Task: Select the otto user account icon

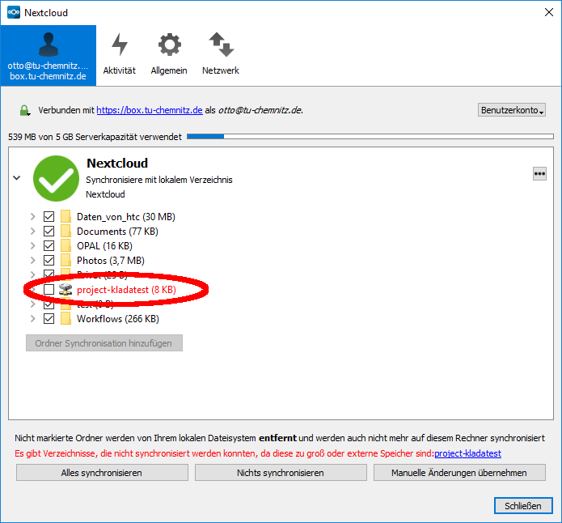Action: pyautogui.click(x=48, y=45)
